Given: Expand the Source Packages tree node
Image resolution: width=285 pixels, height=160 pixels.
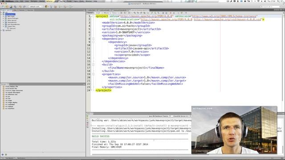Looking at the screenshot, I should pyautogui.click(x=3, y=18).
